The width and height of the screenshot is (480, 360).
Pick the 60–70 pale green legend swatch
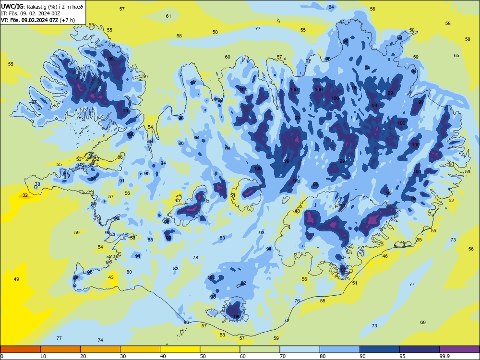[260, 349]
